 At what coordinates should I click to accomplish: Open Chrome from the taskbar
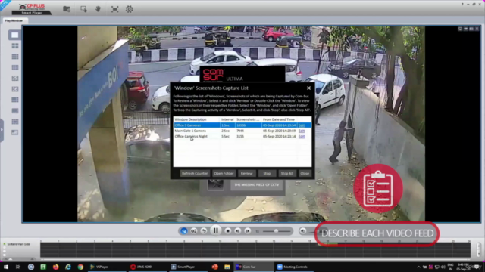pyautogui.click(x=80, y=267)
